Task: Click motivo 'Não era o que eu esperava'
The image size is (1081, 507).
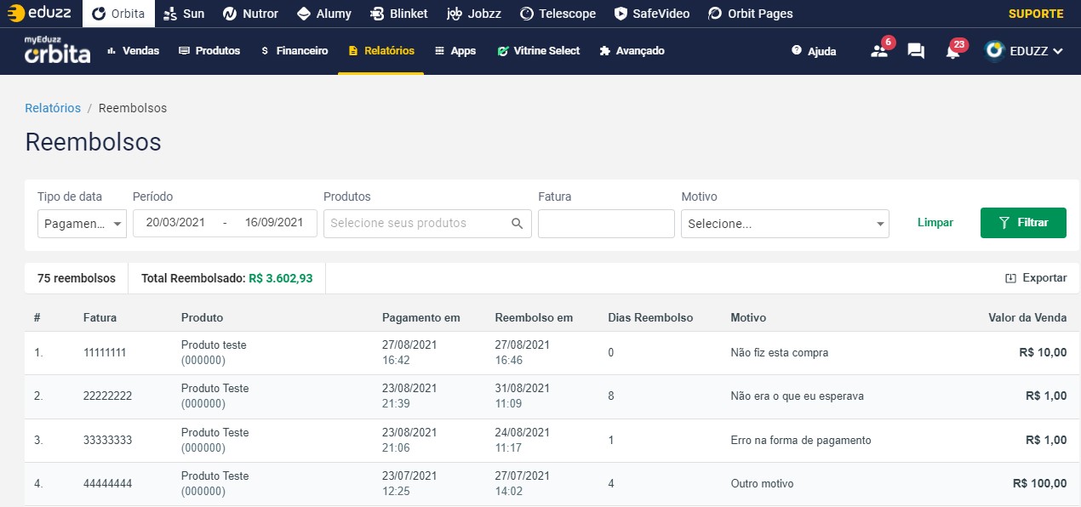Action: tap(798, 396)
